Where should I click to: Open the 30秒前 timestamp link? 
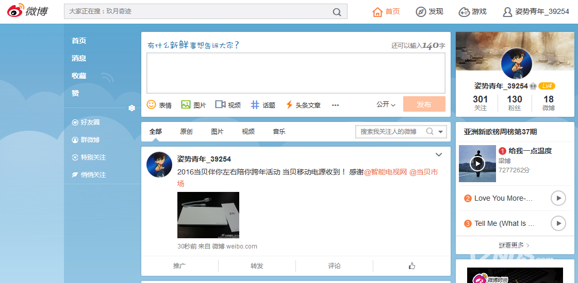point(187,246)
